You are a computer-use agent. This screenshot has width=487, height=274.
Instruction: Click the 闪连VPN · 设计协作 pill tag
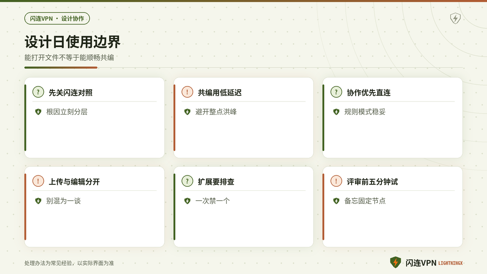tap(57, 19)
